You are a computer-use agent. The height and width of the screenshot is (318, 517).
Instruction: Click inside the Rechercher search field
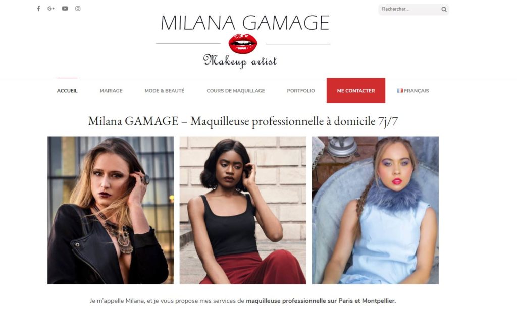coord(409,9)
